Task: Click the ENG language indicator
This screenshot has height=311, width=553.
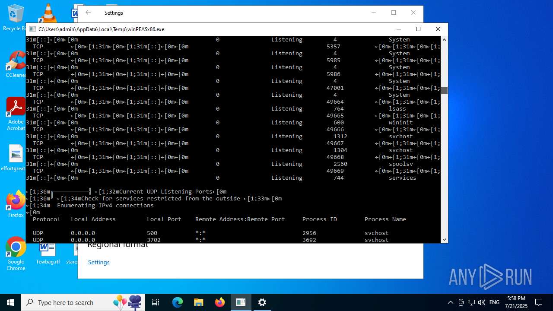Action: coord(494,302)
